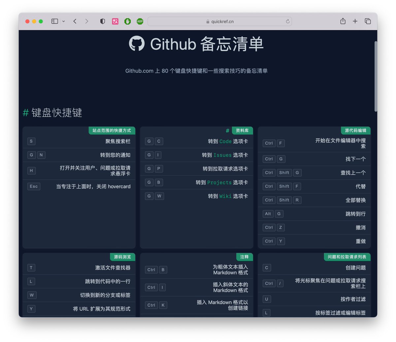
Task: Click the text 按作者过滤
Action: click(353, 299)
